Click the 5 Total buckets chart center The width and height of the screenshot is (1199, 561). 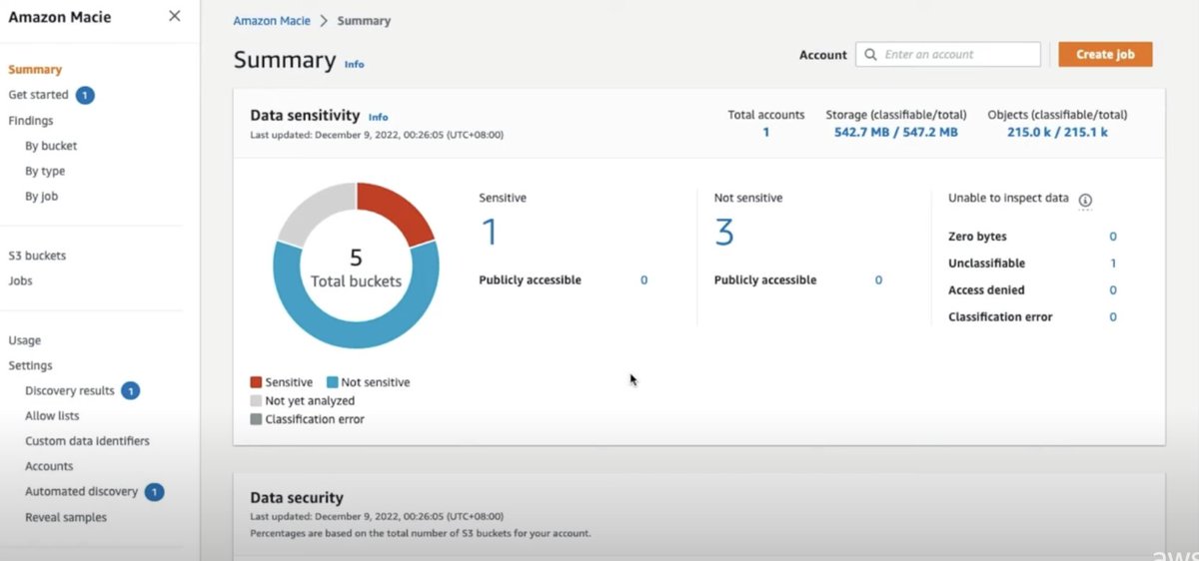[x=356, y=268]
